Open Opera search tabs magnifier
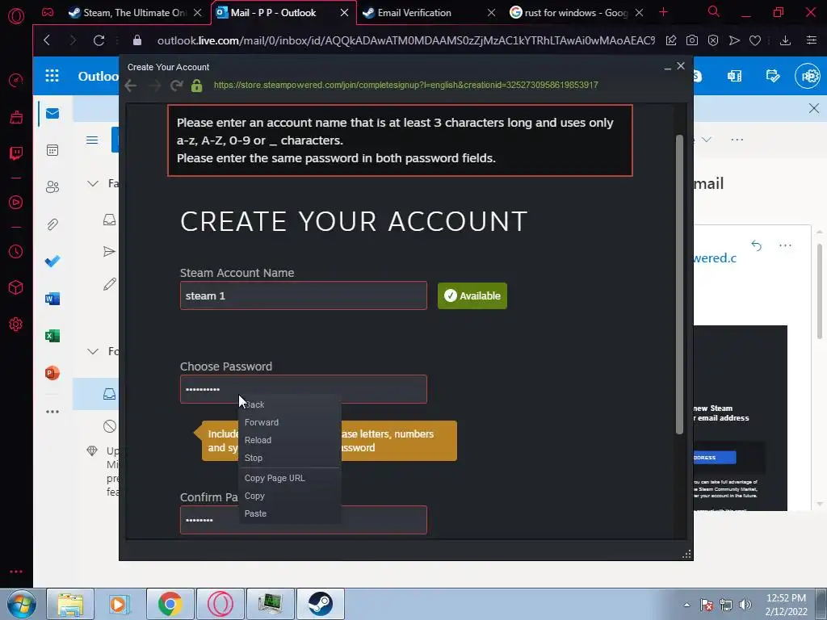This screenshot has width=827, height=620. pos(714,11)
